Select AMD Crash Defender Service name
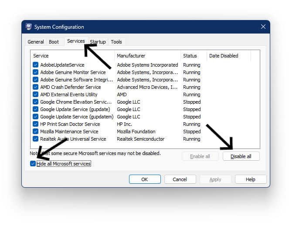This screenshot has width=289, height=226. pos(71,87)
